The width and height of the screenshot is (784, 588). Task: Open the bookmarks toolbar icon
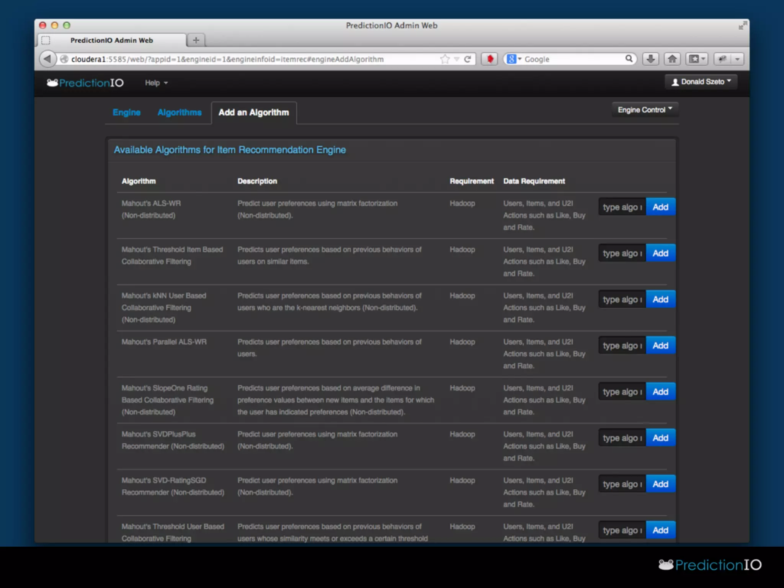point(694,59)
